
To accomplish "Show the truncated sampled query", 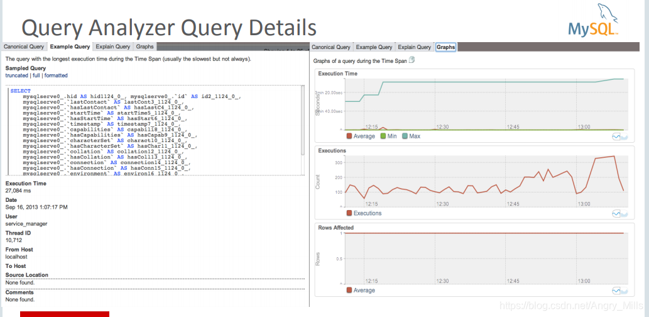I will [16, 75].
